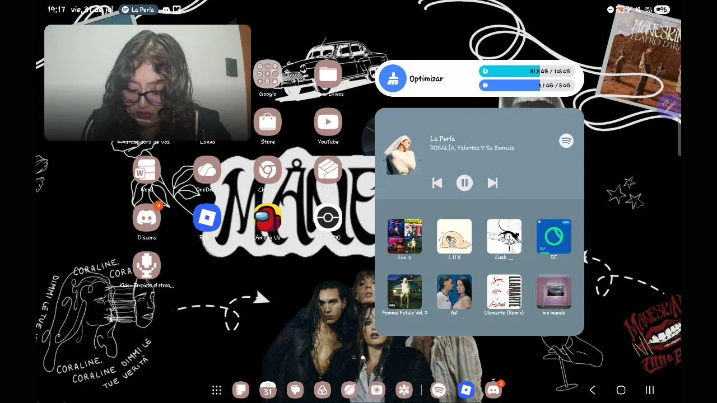717x403 pixels.
Task: Open the browser planet icon in the dock
Action: tap(350, 390)
